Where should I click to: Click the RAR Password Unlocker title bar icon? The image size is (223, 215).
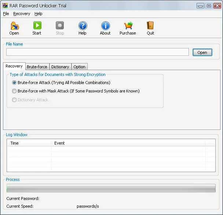(x=5, y=6)
